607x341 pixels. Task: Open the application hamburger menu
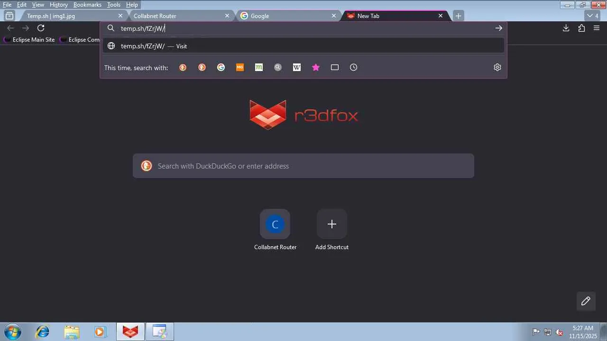coord(597,28)
